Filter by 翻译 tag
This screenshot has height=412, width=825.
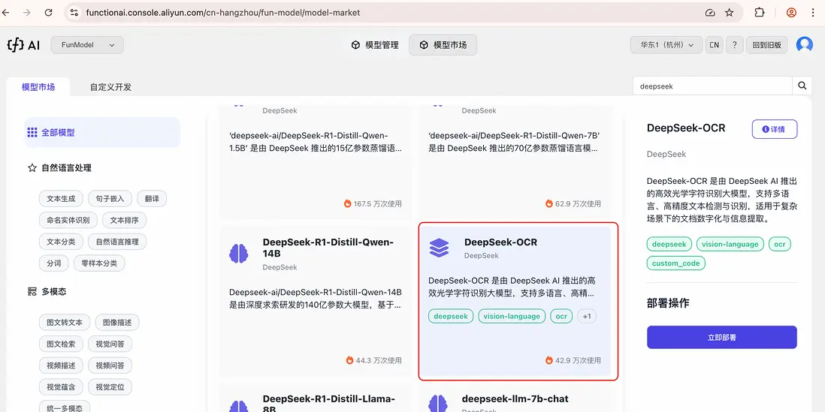[152, 199]
